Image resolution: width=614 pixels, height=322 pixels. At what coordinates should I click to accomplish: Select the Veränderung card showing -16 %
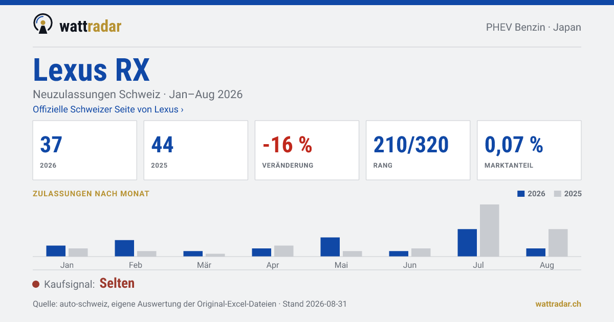(307, 150)
